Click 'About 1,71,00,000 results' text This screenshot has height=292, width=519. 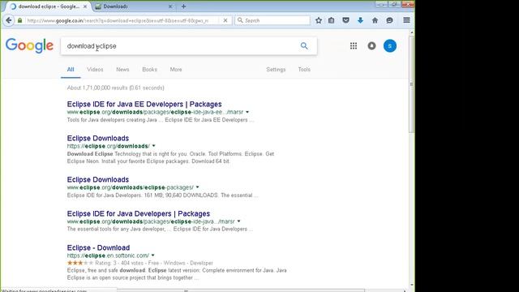(115, 88)
